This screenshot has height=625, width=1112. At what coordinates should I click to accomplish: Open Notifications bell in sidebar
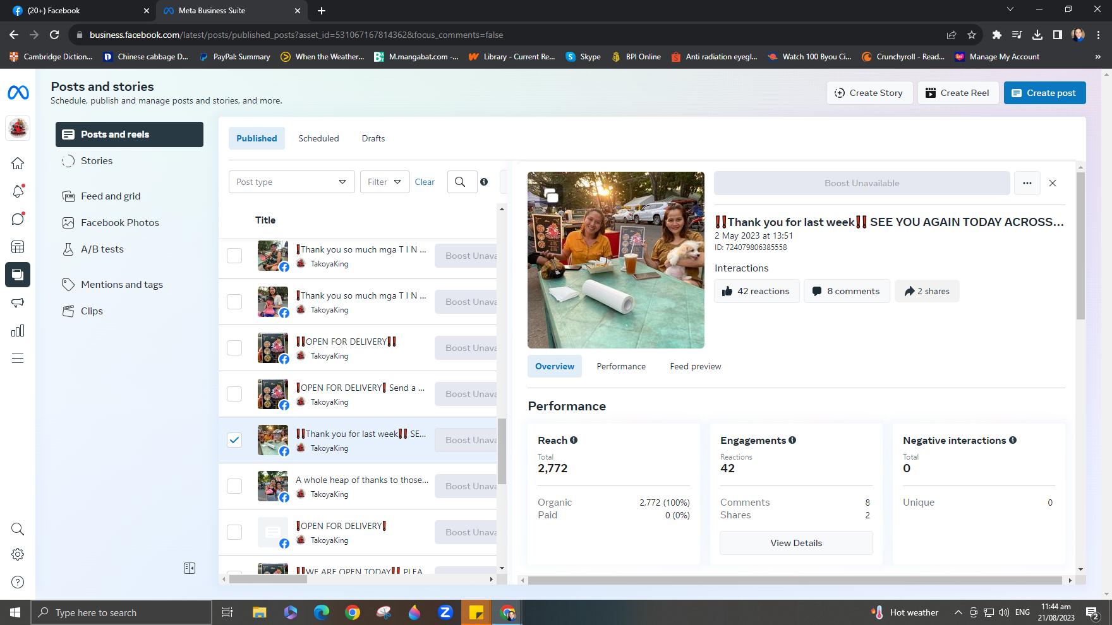pos(18,191)
